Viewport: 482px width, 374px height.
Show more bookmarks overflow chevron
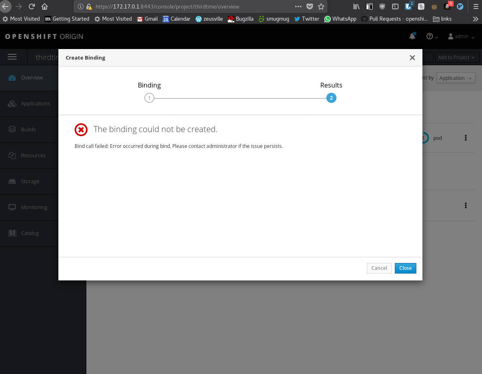475,19
